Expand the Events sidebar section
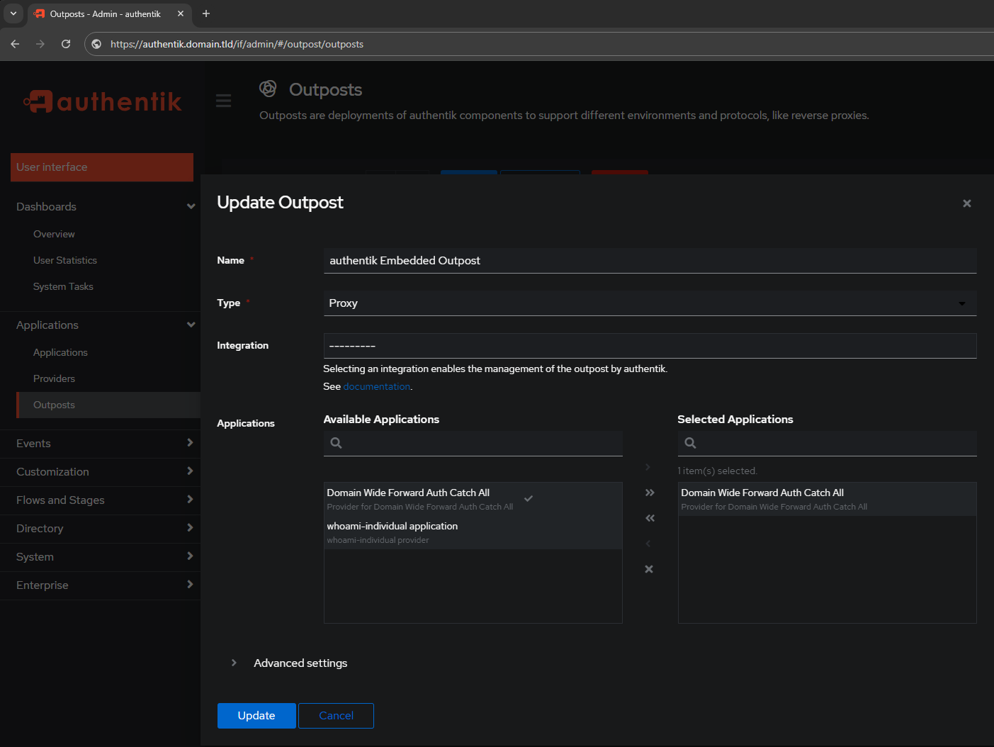Screen dimensions: 994x747 [x=101, y=444]
